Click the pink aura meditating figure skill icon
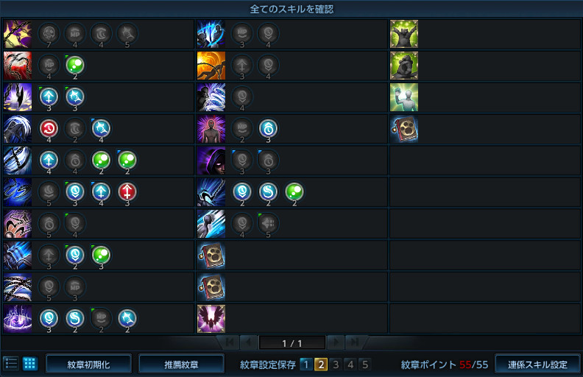Screen dimensions: 583x377 coord(211,129)
